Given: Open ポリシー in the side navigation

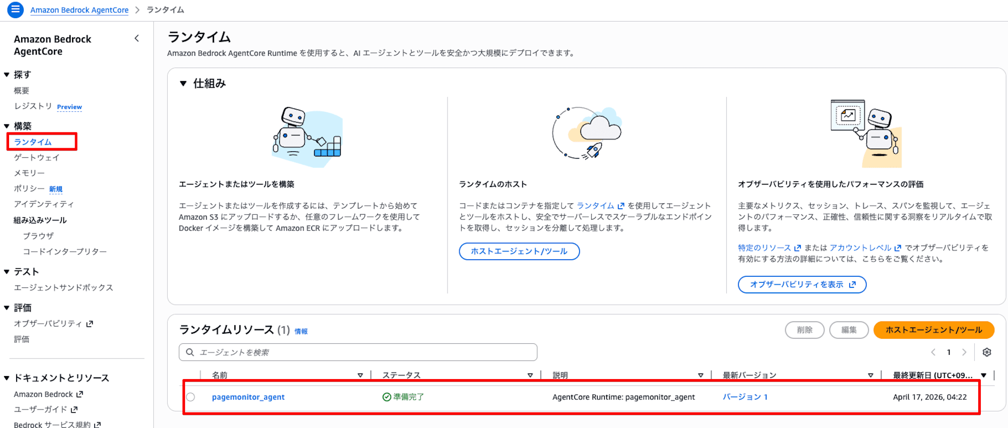Looking at the screenshot, I should [29, 189].
